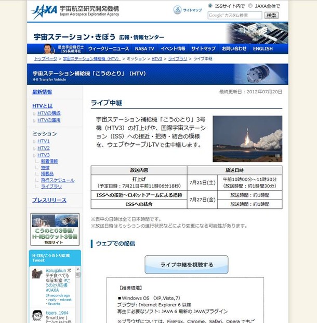Open HTVとは in the sidebar

42,106
